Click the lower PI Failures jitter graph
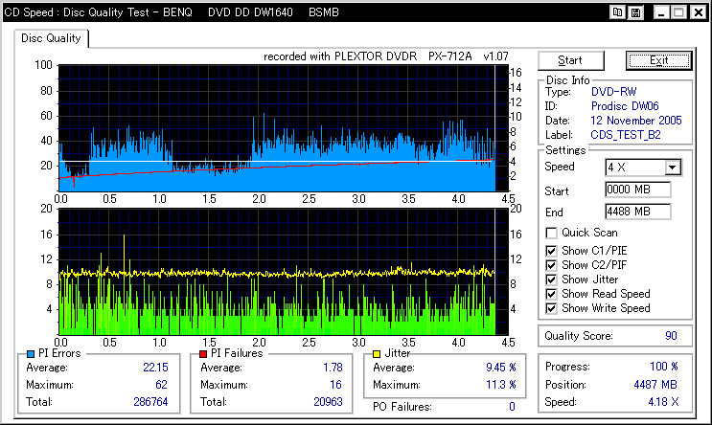This screenshot has height=425, width=712. click(x=284, y=272)
